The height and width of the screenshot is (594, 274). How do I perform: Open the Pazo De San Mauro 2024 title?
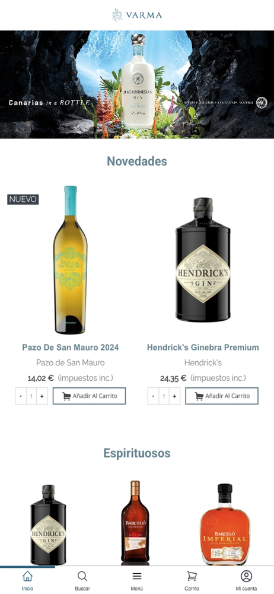pos(71,347)
